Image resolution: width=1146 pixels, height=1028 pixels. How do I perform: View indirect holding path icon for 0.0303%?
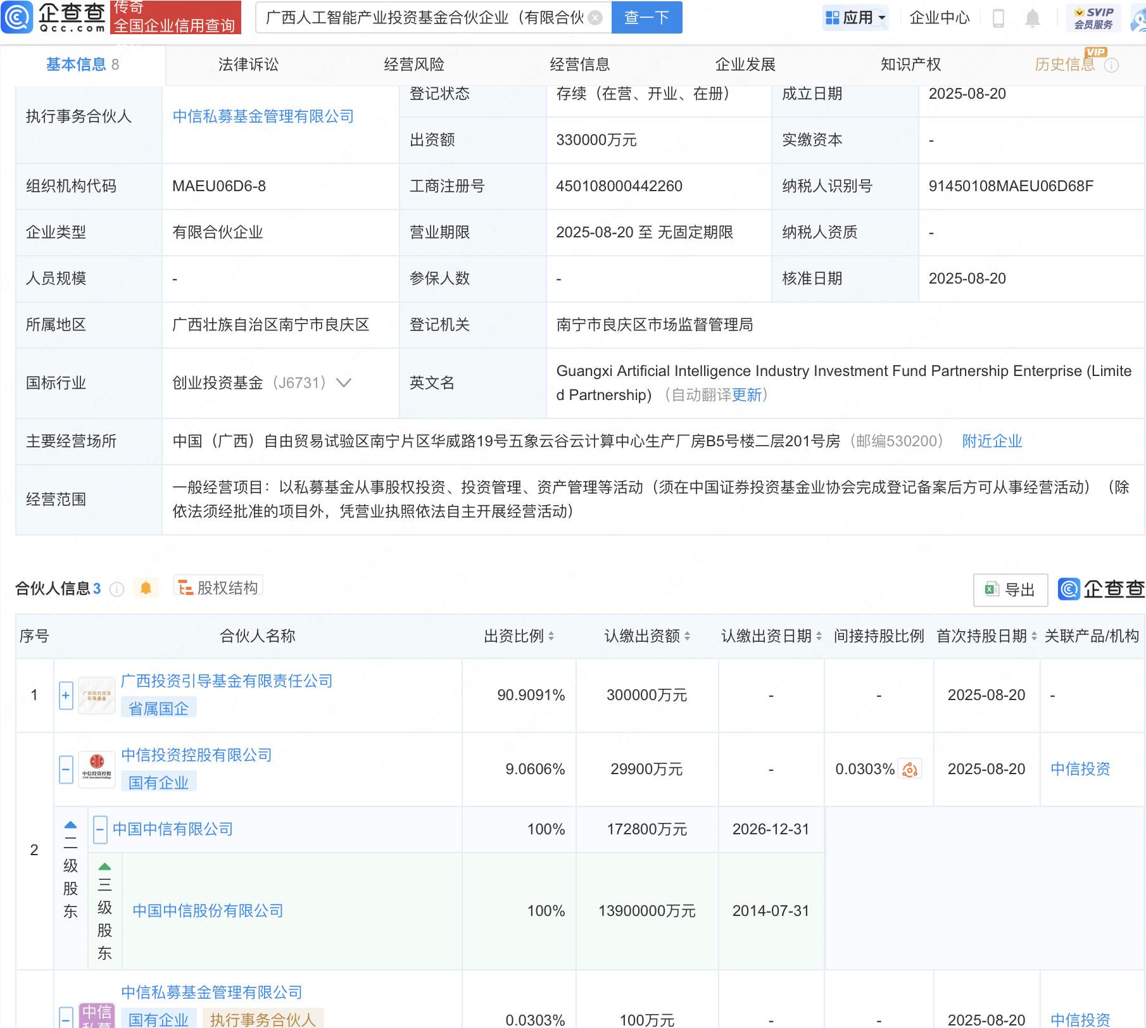coord(910,769)
